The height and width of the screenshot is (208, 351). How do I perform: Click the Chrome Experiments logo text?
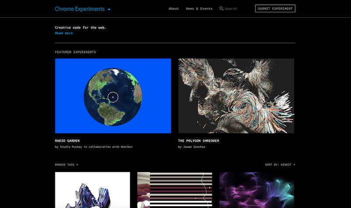pos(80,9)
